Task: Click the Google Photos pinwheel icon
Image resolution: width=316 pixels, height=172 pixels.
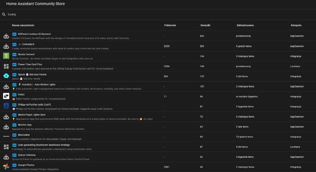Action: click(6, 166)
